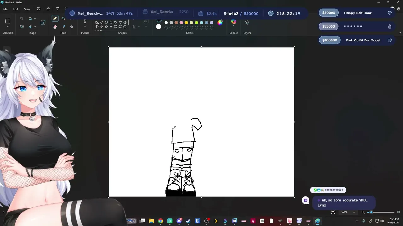Click the Crop image icon

point(22,19)
